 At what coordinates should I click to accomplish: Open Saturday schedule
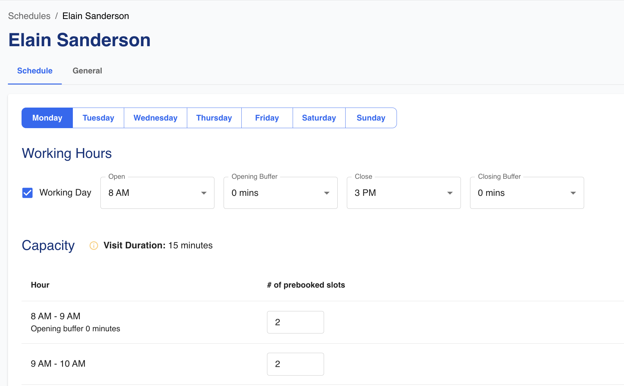319,118
